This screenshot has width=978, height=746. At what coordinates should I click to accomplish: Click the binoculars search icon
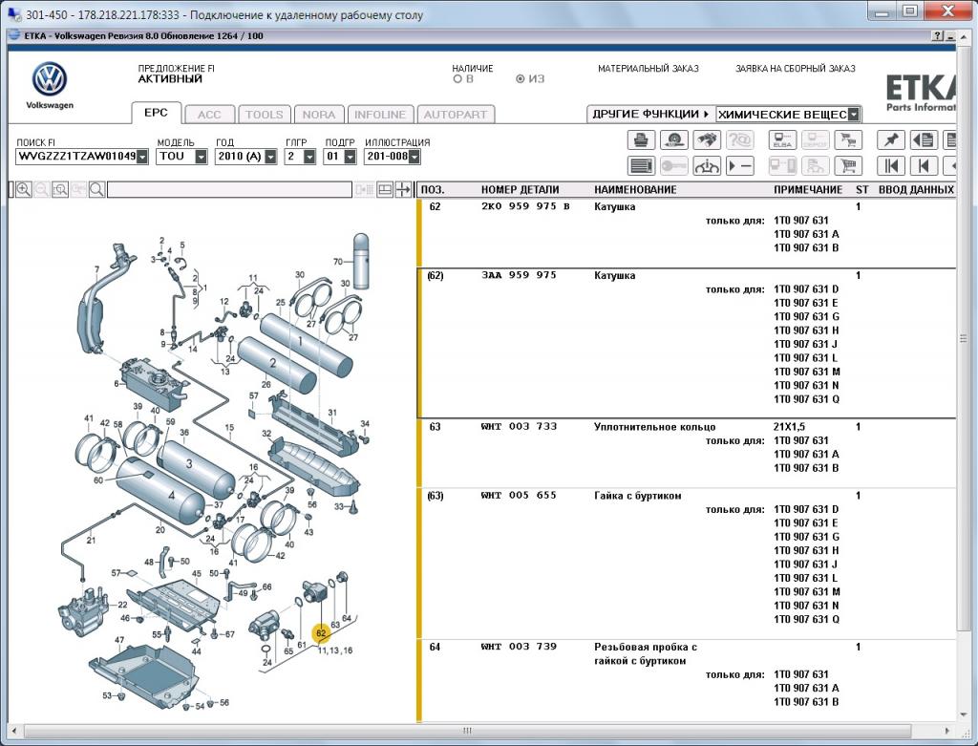tap(706, 140)
